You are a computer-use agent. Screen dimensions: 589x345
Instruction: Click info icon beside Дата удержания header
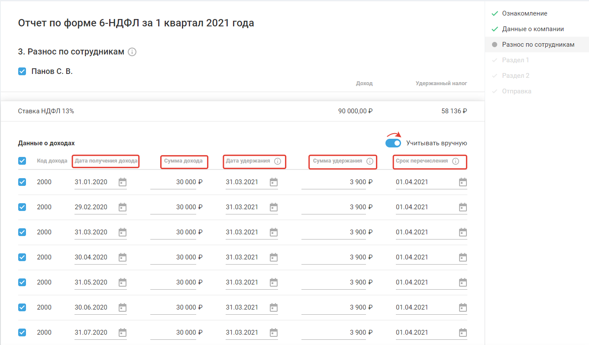(278, 161)
